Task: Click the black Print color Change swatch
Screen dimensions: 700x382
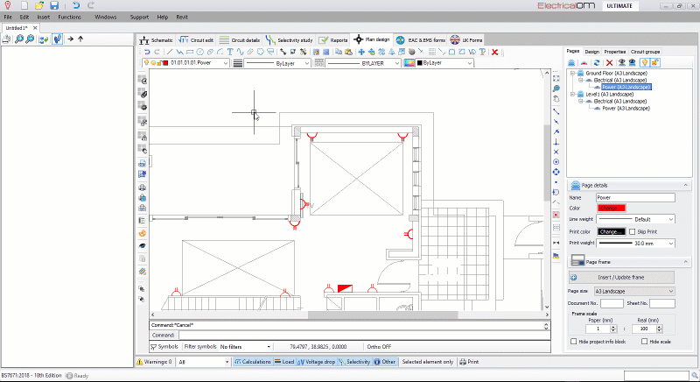Action: point(611,231)
